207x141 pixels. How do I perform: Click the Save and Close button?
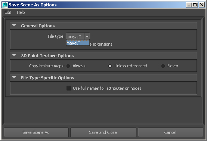click(103, 132)
